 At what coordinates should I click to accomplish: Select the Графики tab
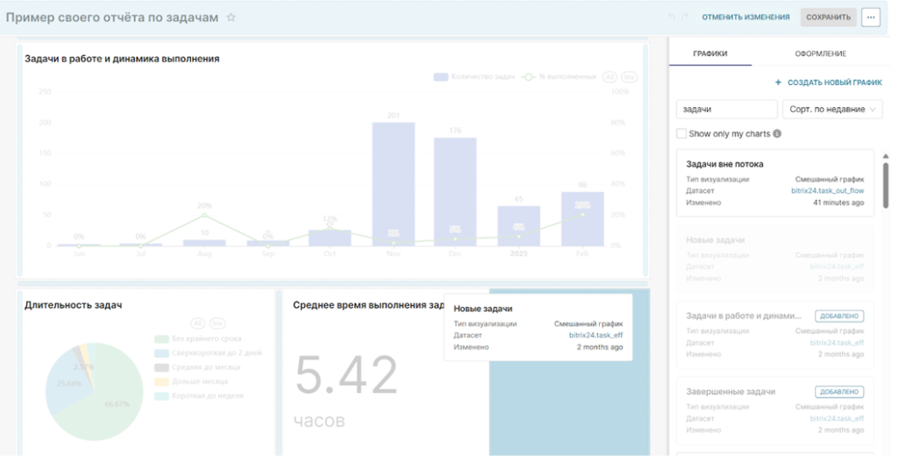pos(710,53)
